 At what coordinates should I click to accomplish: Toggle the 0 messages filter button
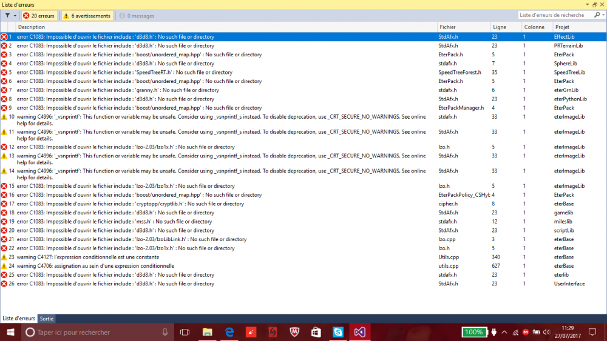137,16
